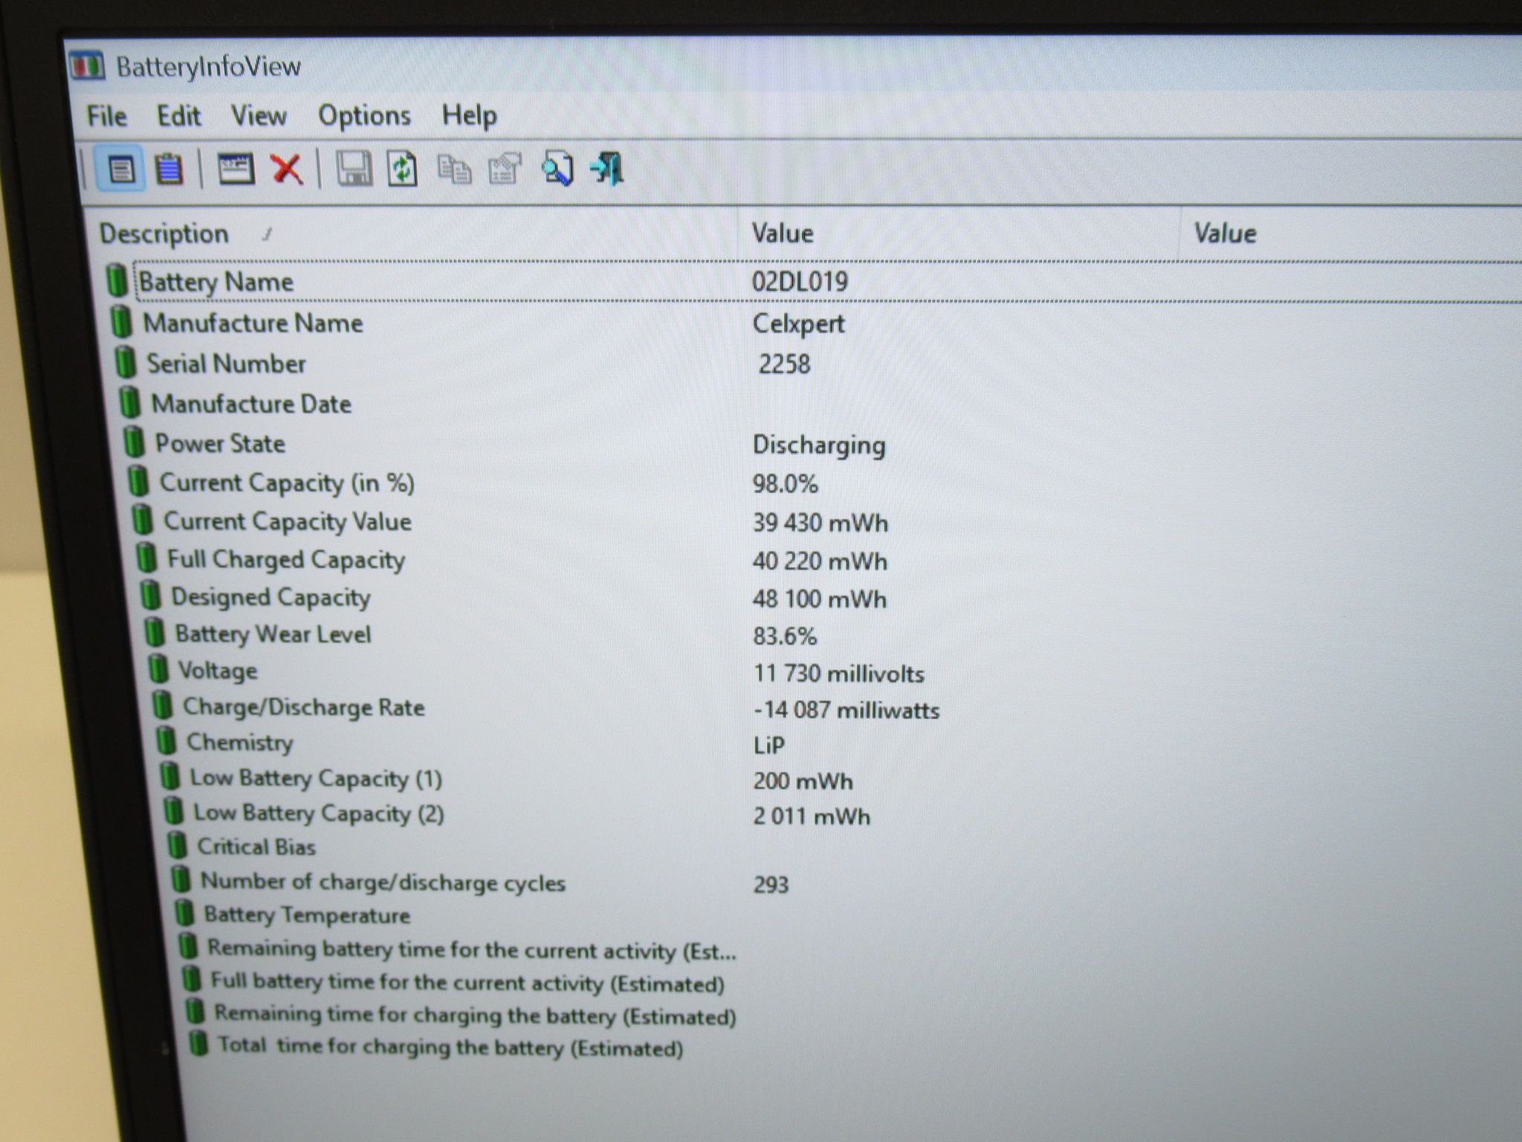Click the BatteryInfoView app icon in title bar
The height and width of the screenshot is (1142, 1522).
[88, 65]
